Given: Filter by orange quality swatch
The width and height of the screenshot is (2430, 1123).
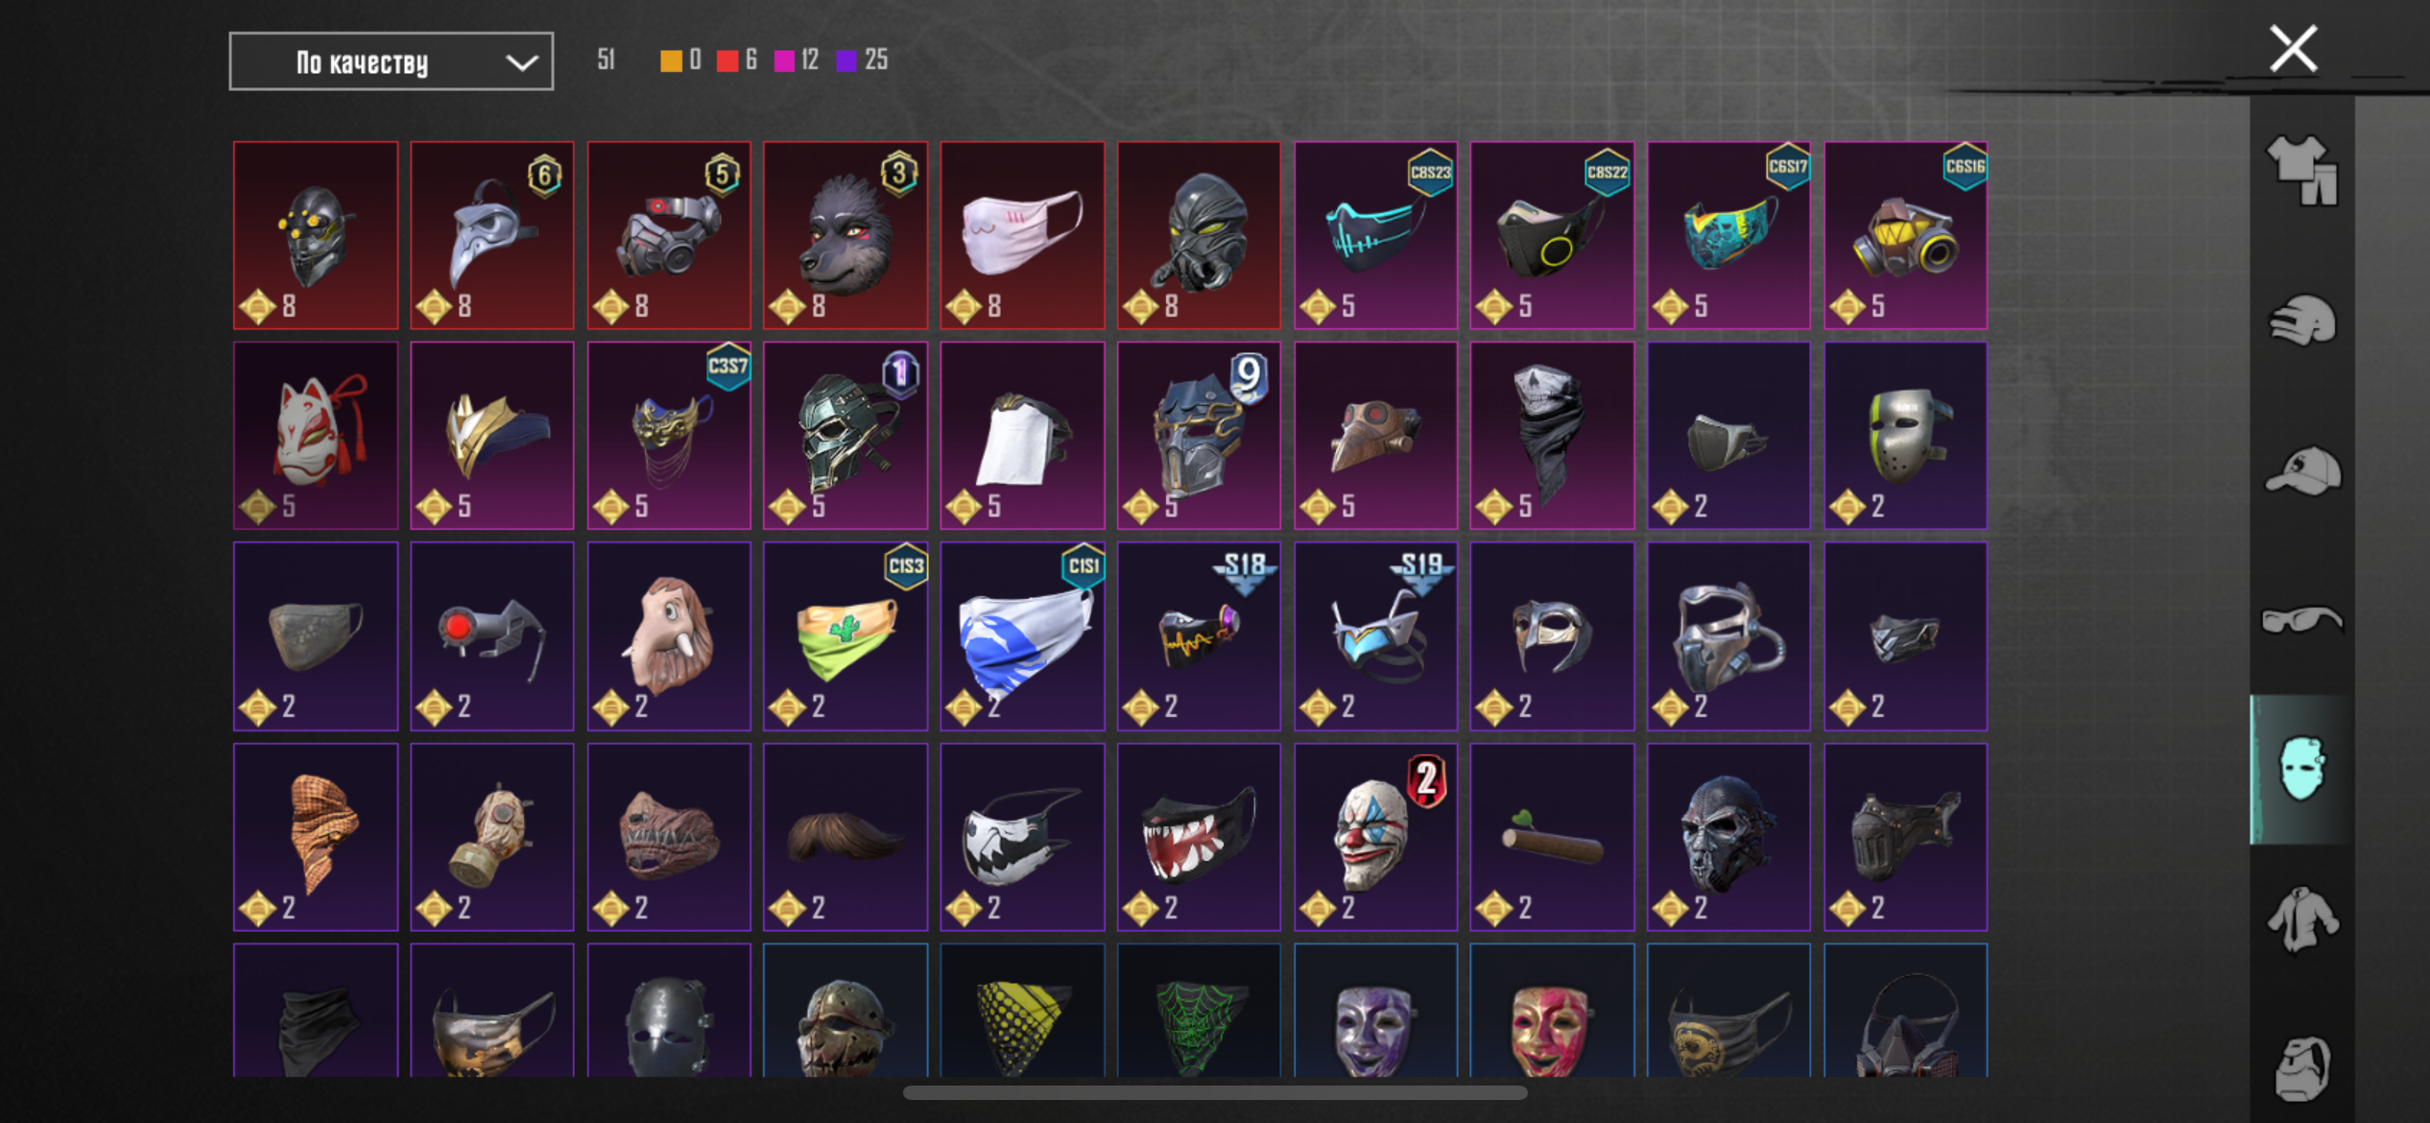Looking at the screenshot, I should click(x=671, y=61).
